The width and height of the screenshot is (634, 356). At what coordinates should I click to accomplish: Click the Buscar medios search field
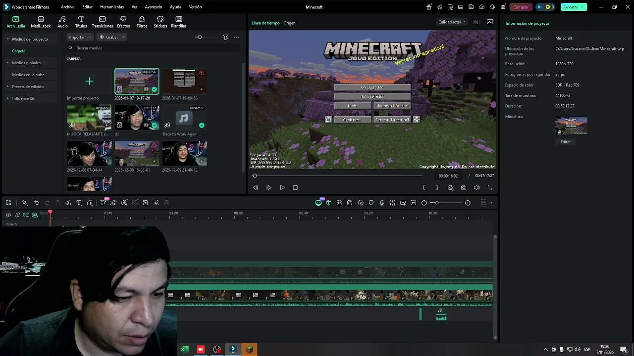tap(154, 48)
